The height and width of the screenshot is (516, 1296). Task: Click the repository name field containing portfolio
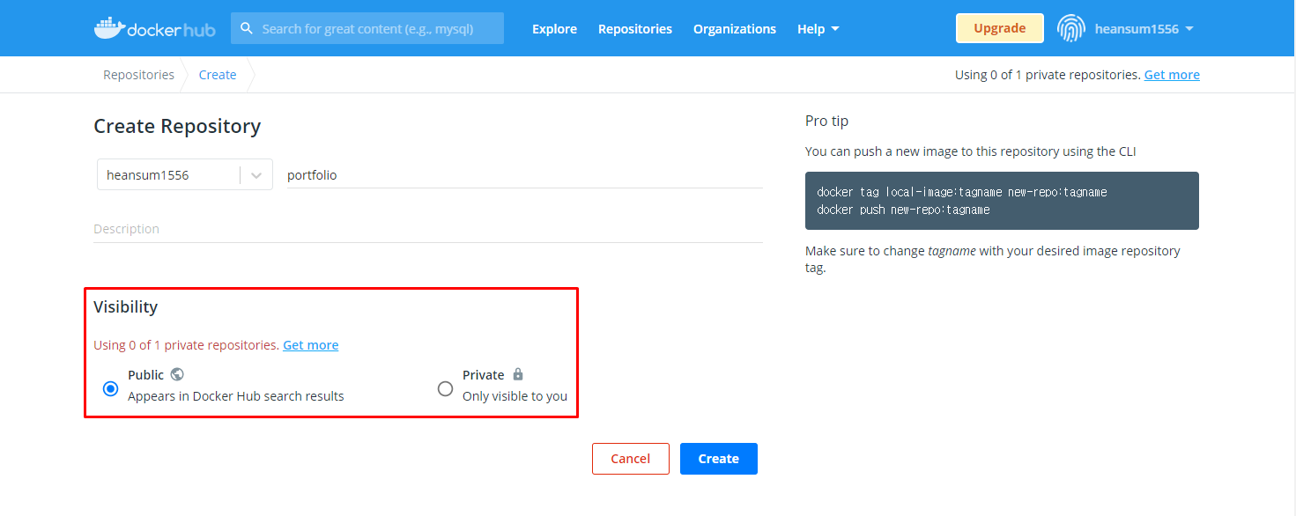pos(525,174)
